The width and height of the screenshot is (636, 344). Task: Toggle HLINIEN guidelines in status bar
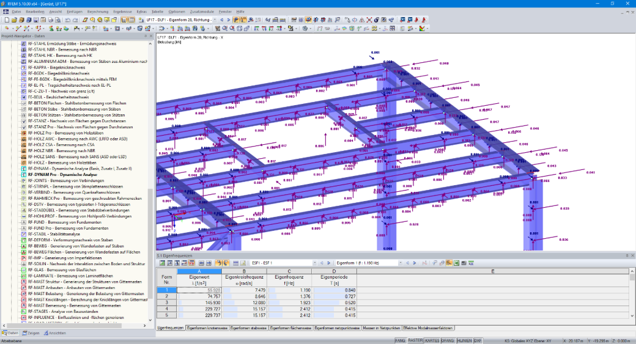[464, 341]
